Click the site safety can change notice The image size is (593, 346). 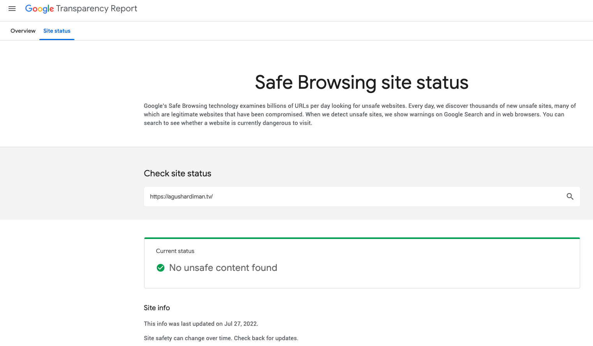click(x=221, y=338)
